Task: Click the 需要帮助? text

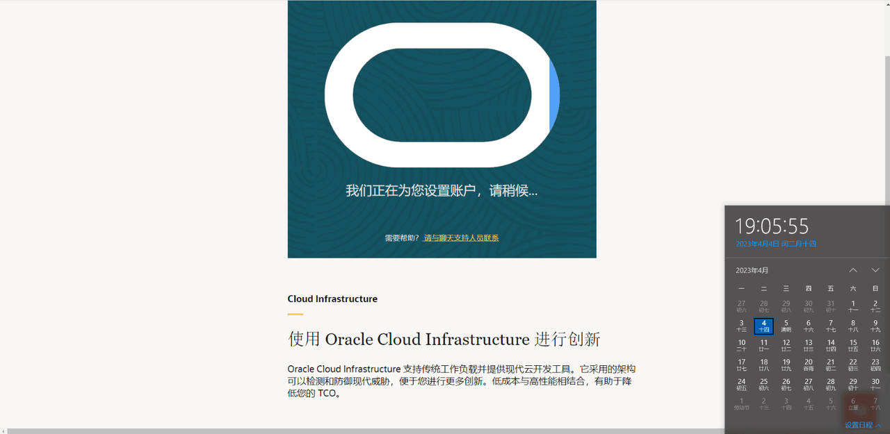Action: pos(403,237)
